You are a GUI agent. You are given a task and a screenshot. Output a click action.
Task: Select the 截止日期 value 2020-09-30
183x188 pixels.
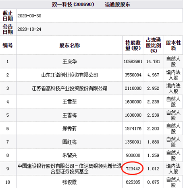29,16
